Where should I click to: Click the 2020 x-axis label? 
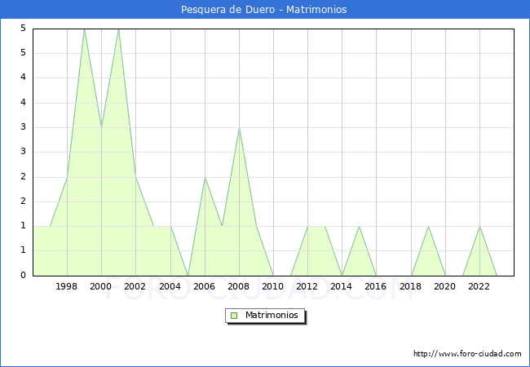point(445,286)
